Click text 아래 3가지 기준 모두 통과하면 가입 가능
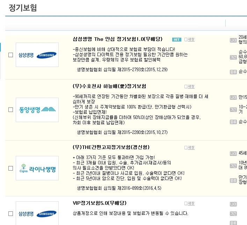 pos(114,157)
